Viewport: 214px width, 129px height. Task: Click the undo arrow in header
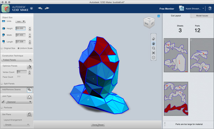pos(40,8)
